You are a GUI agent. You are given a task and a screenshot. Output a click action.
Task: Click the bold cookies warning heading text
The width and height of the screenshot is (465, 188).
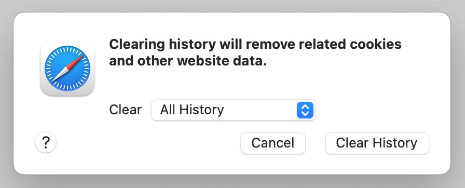(255, 53)
